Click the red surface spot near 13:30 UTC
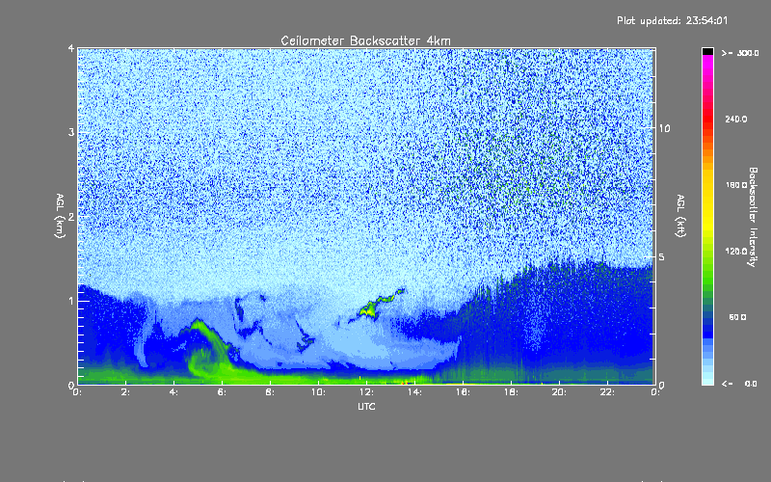Image resolution: width=771 pixels, height=482 pixels. [x=404, y=382]
